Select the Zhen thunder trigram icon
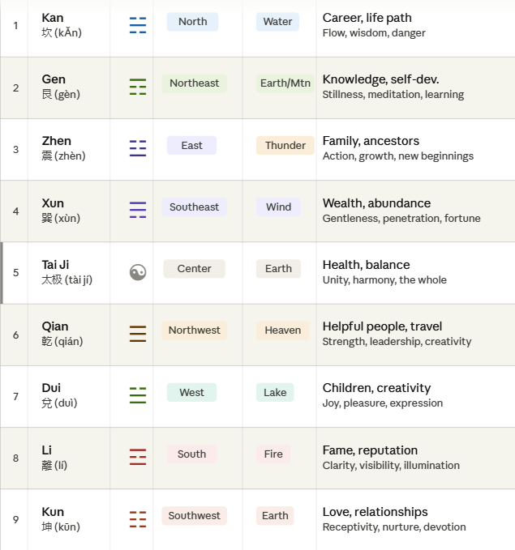Viewport: 515px width, 550px height. coord(138,148)
